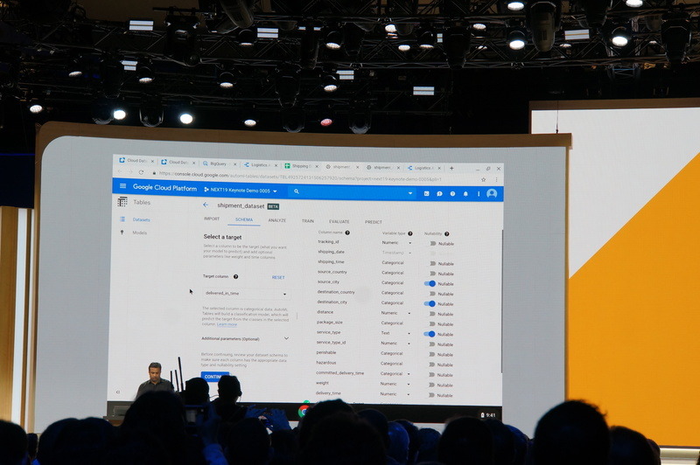Screen dimensions: 700x465
Task: Open service_type Text type dropdown
Action: tap(395, 333)
